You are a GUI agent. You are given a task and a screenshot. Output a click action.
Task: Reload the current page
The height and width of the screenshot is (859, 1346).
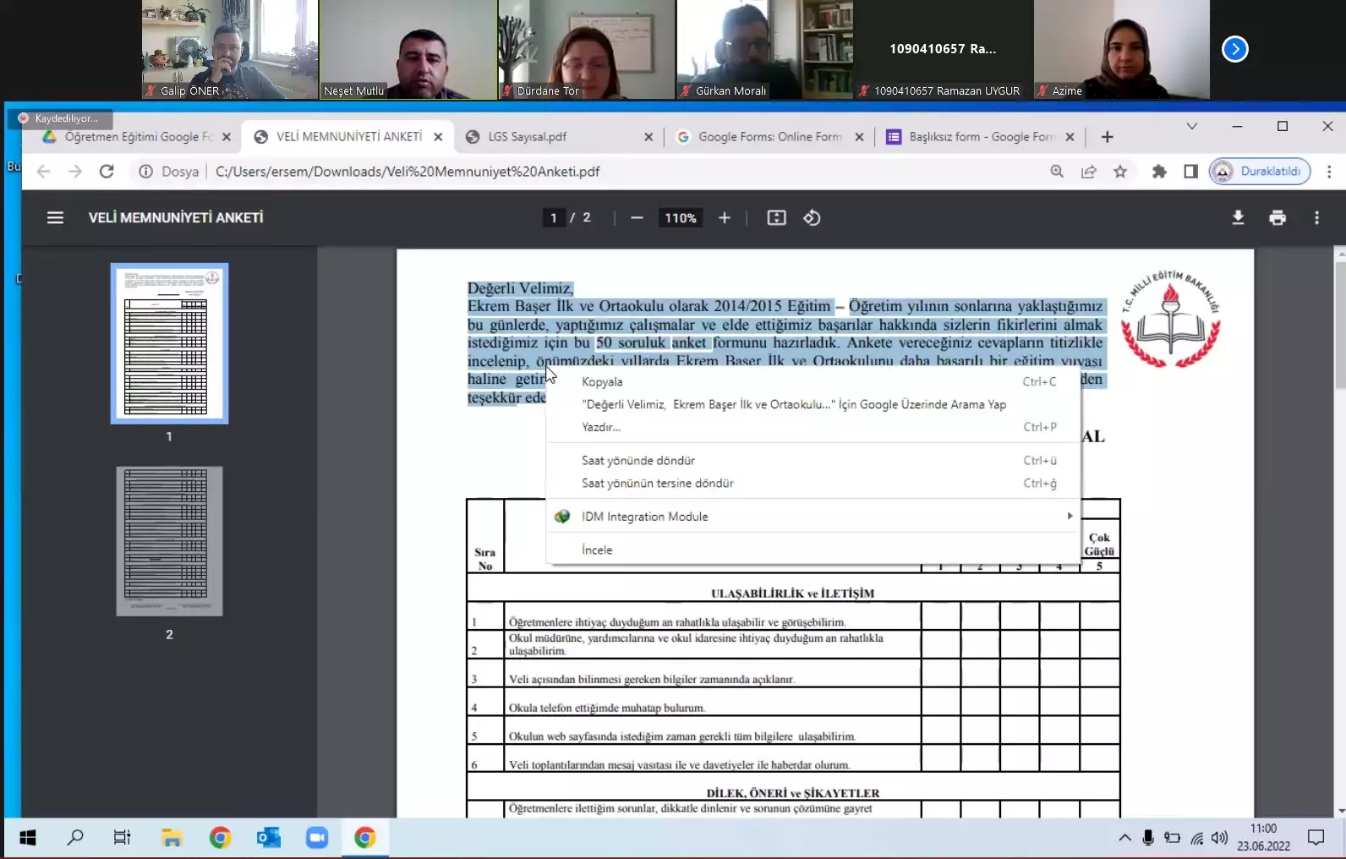[x=107, y=172]
